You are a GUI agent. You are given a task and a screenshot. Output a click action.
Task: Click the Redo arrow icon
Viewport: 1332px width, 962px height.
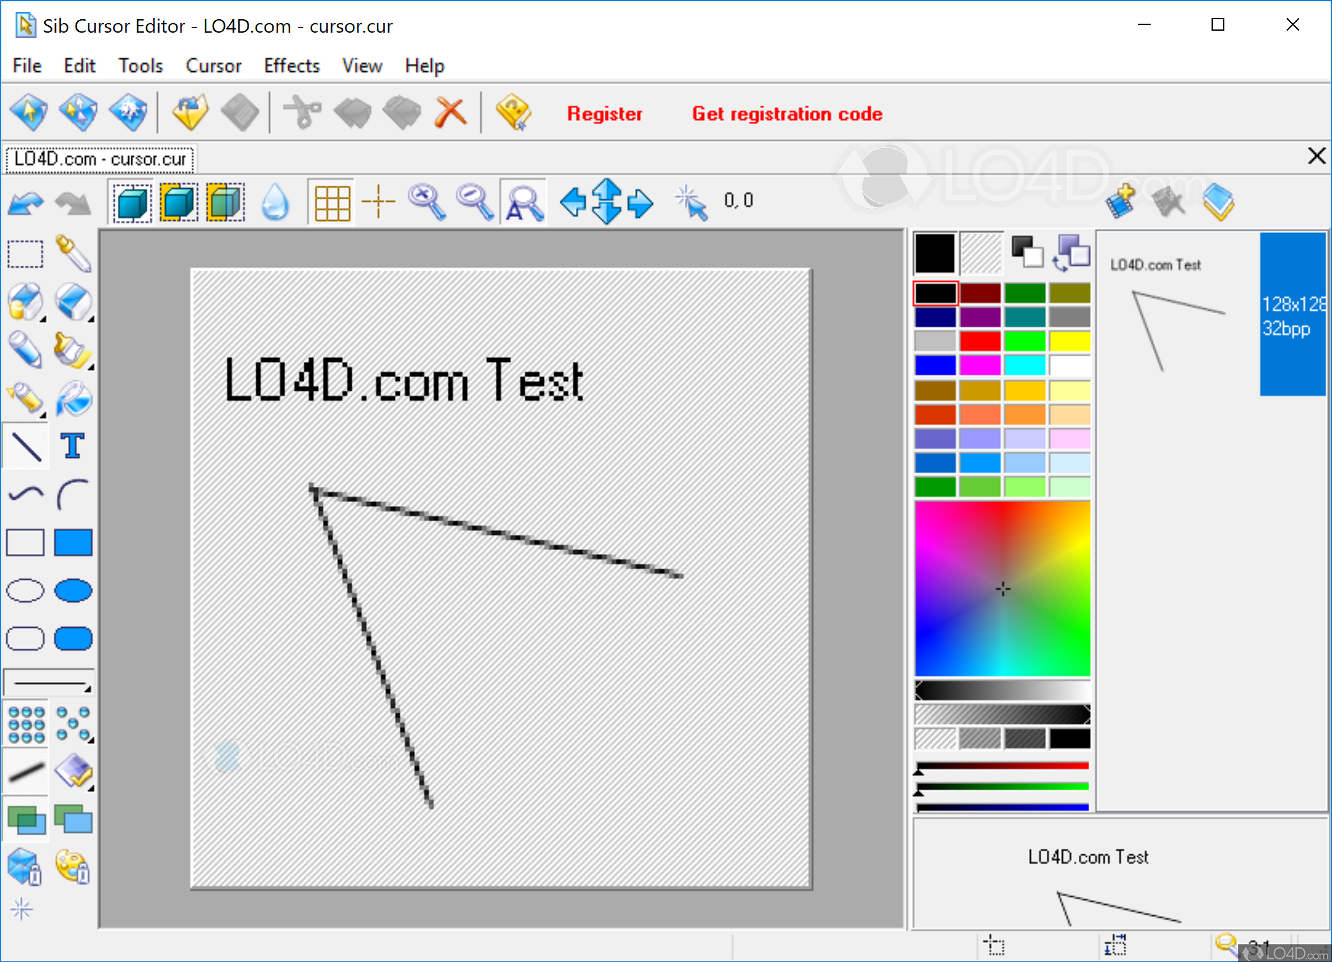[72, 203]
